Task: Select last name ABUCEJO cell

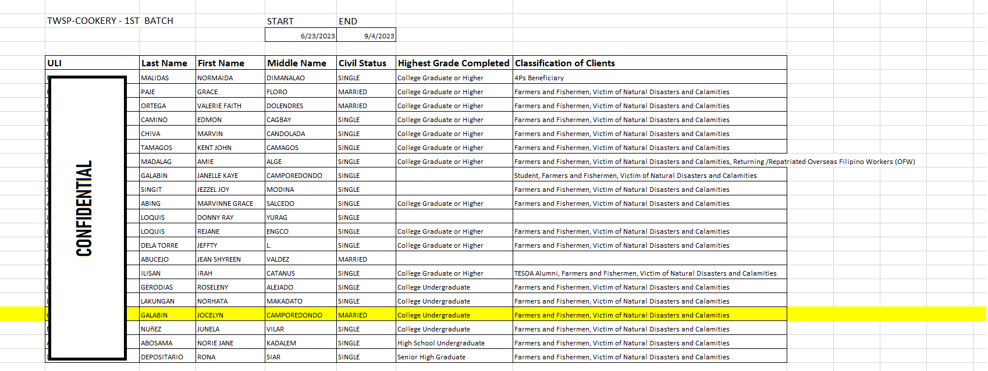Action: [168, 258]
